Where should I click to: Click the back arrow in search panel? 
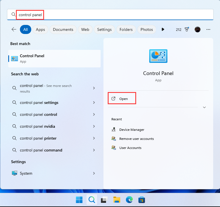(14, 29)
